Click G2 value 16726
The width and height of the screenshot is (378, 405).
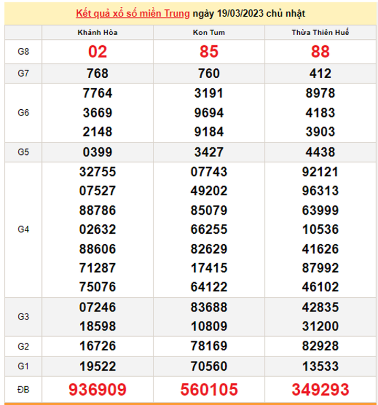click(98, 346)
